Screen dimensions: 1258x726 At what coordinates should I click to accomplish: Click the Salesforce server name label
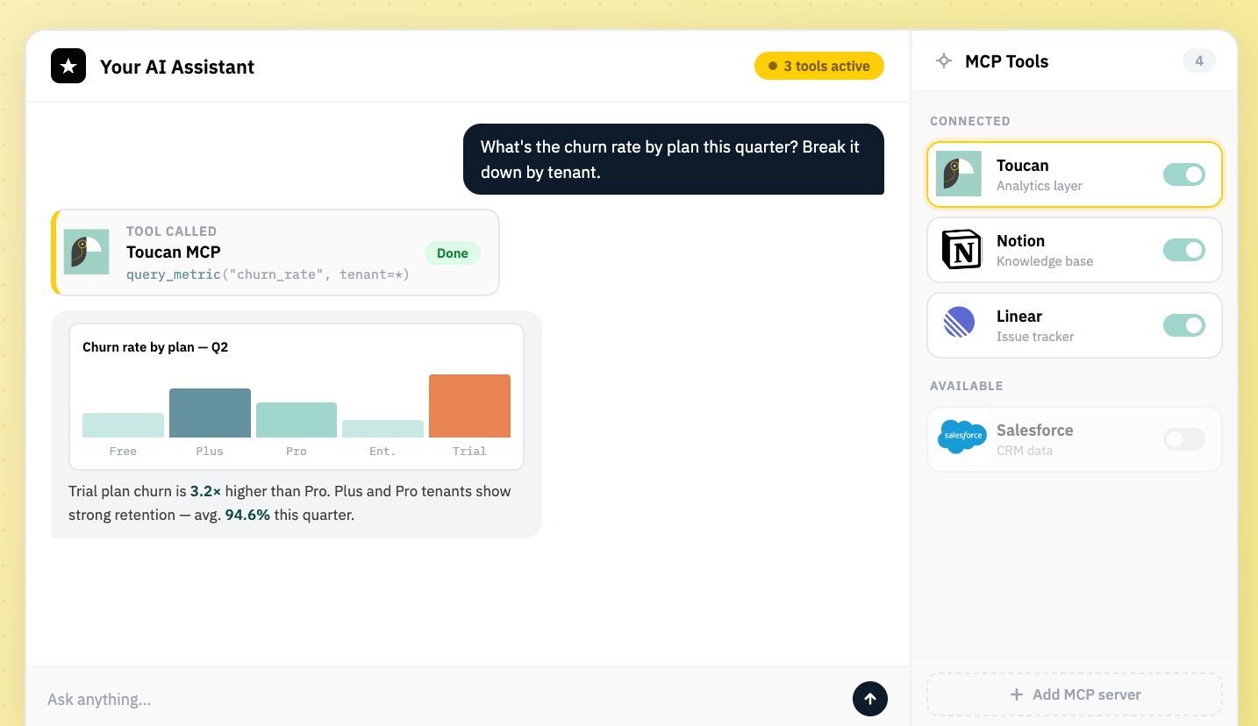(x=1035, y=431)
